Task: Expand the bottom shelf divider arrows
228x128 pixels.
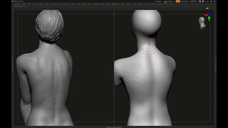Action: pos(114,127)
